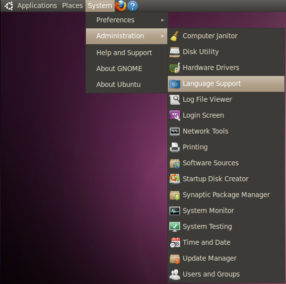
Task: Click the Language Support flag icon
Action: 175,84
